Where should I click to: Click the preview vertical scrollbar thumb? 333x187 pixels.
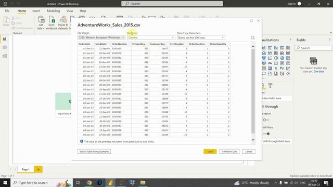coord(253,91)
